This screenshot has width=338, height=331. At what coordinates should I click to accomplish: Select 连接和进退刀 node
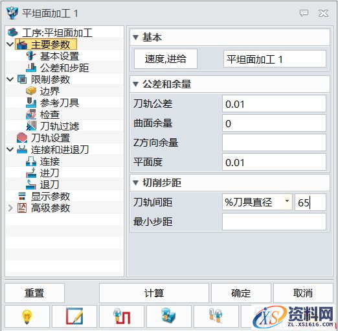point(60,149)
